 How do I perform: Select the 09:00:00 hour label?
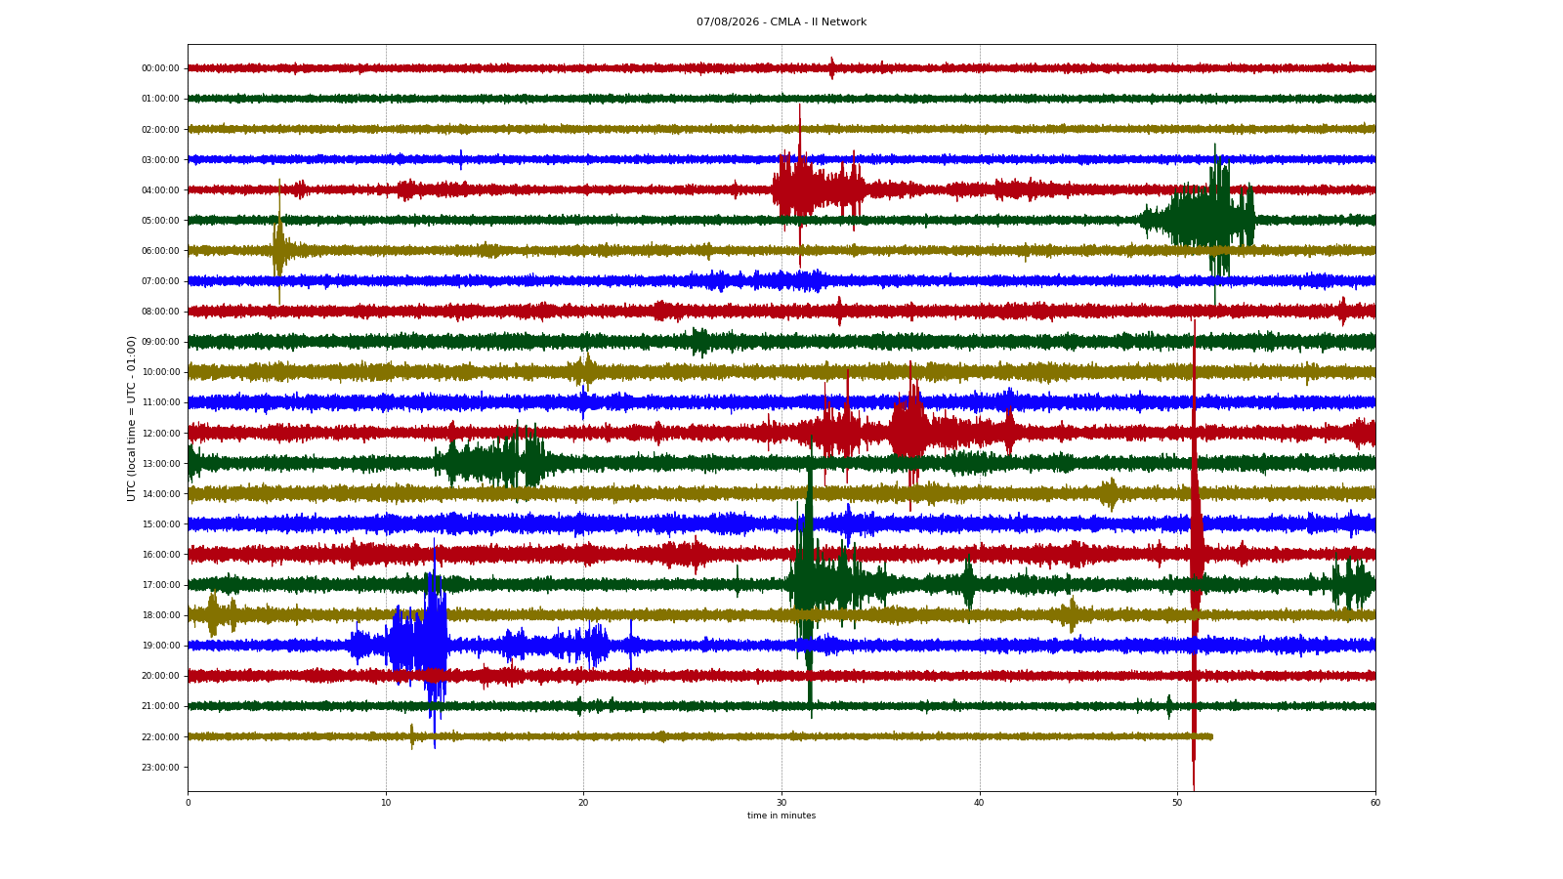pos(160,342)
